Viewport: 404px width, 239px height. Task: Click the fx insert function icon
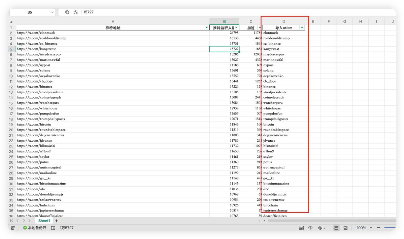[76, 12]
